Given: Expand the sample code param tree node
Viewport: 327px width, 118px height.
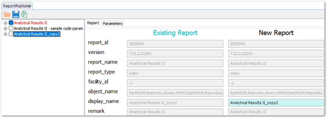Looking at the screenshot, I should tap(5, 28).
